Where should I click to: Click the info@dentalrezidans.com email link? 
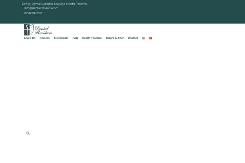click(x=41, y=8)
